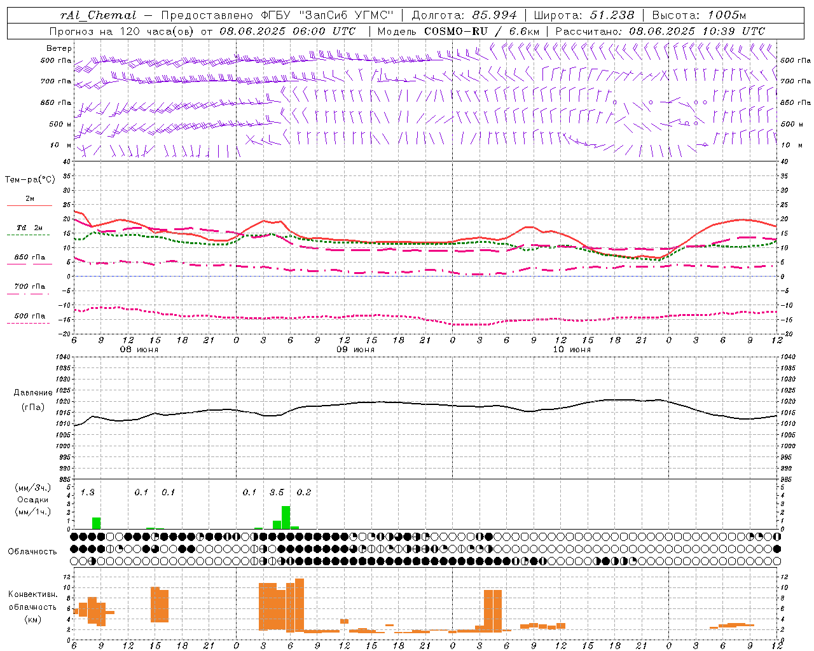Screen dimensions: 814x651
Task: Click the "Широта: 51.238" header field
Action: point(584,15)
